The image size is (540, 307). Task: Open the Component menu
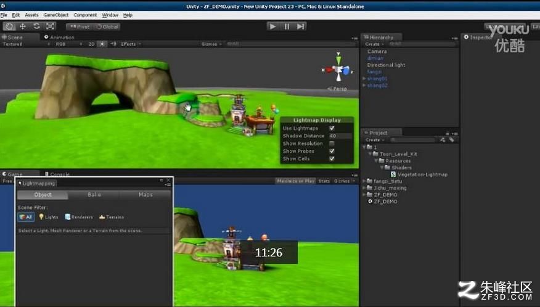[x=85, y=15]
